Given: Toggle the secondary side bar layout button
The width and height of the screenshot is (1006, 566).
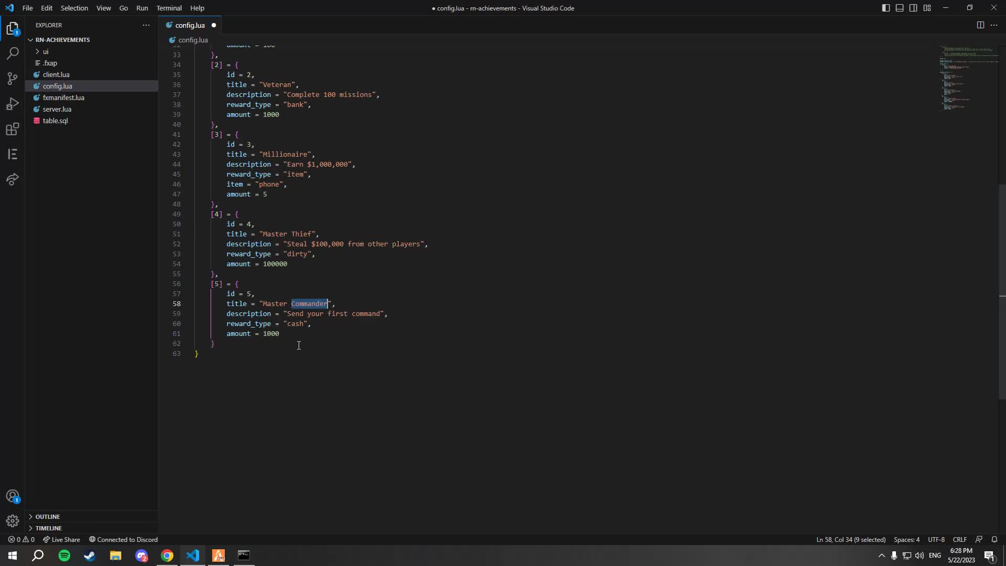Looking at the screenshot, I should [913, 8].
